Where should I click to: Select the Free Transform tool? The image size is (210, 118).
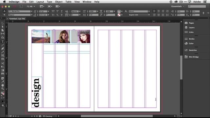[x=3, y=67]
